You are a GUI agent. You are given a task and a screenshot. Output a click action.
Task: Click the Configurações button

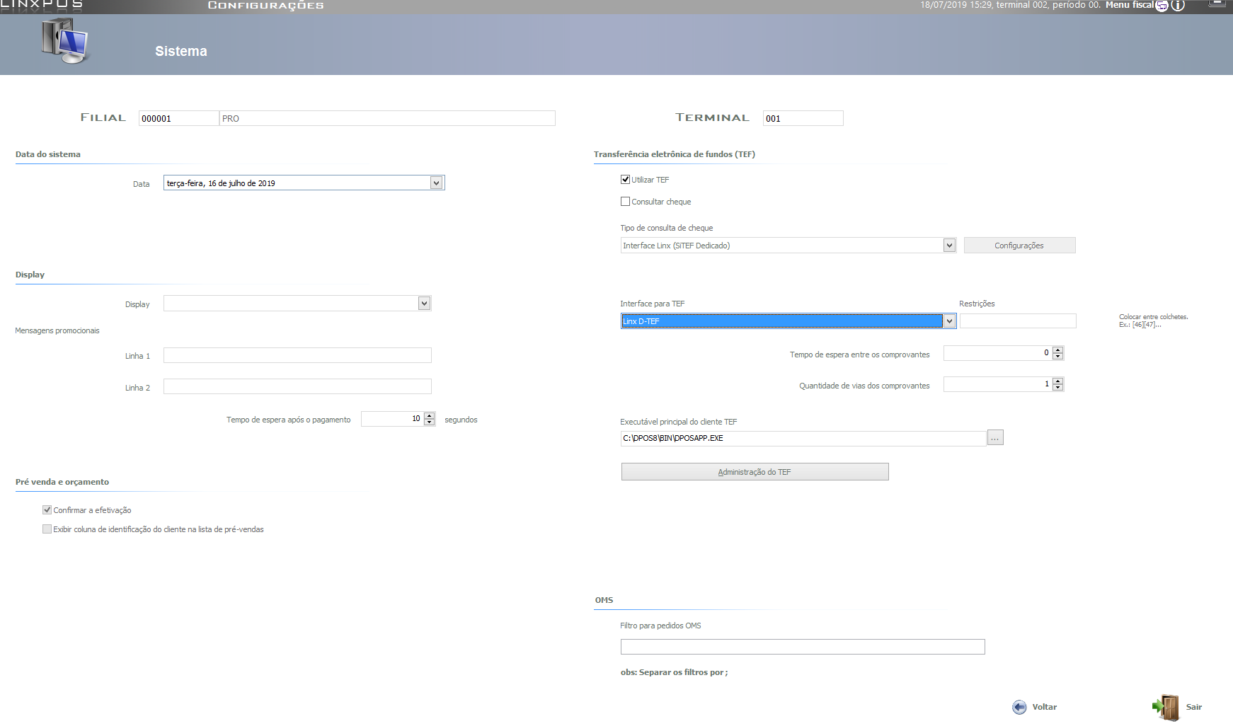1019,246
